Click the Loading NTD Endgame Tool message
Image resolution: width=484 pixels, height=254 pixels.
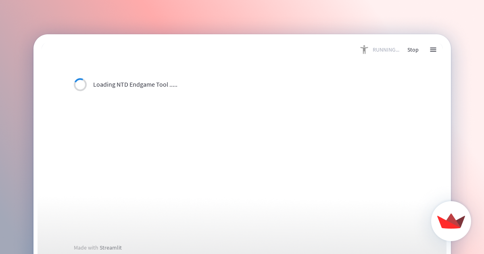(135, 85)
